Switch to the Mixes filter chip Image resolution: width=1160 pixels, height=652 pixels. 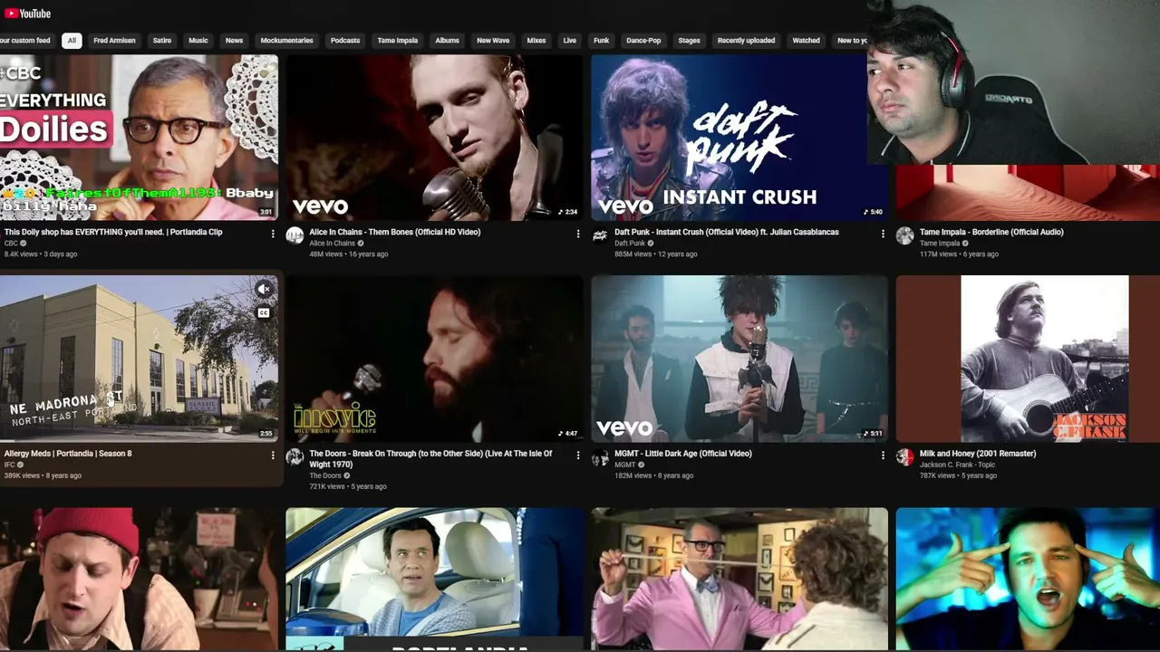[x=536, y=41]
